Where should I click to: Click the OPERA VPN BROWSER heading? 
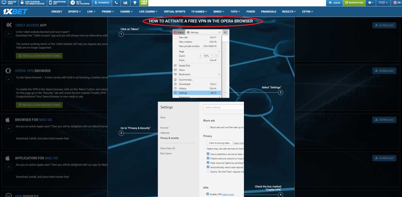coord(33,71)
